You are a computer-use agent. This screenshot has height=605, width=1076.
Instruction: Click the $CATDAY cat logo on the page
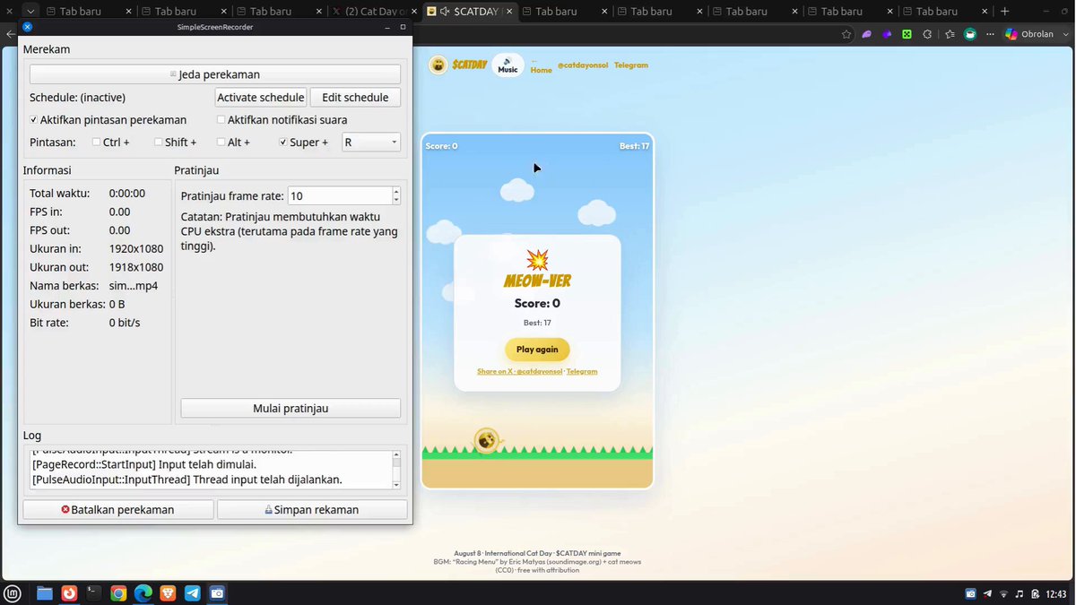[x=438, y=65]
